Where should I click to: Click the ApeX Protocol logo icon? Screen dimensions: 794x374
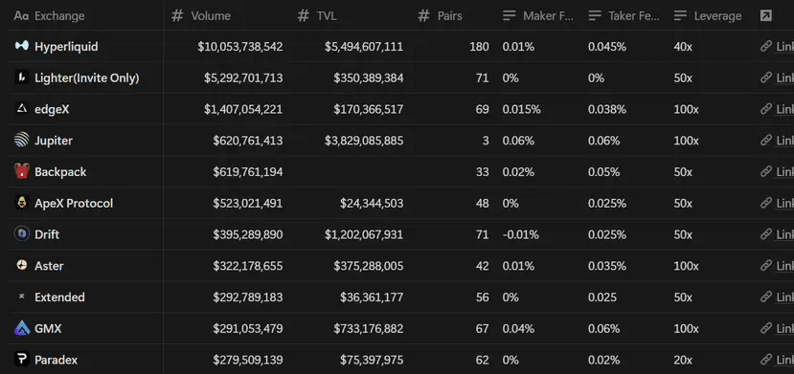click(22, 203)
